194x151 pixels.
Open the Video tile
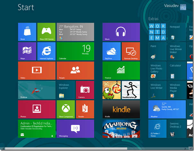(37, 71)
